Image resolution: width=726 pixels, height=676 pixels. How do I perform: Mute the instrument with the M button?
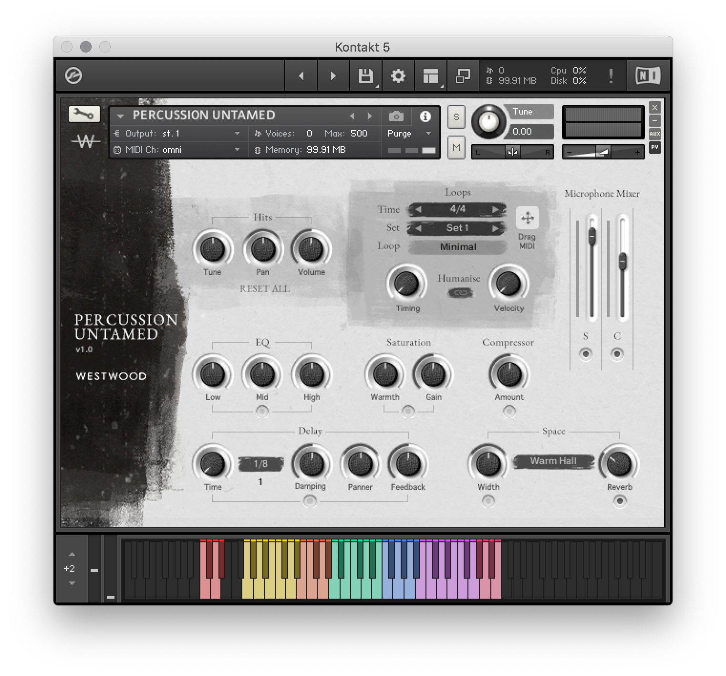click(x=456, y=148)
